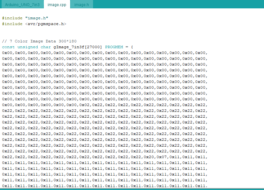Place cursor on <avr/pgmspace.h> include

46,24
